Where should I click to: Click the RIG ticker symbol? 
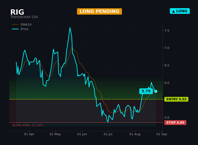(x=17, y=12)
